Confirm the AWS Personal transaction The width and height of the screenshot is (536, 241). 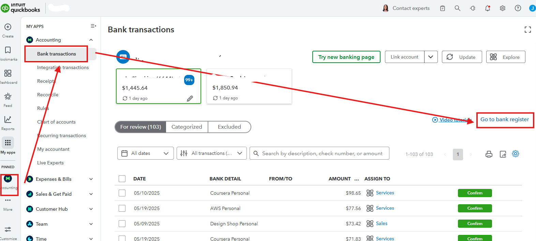pos(475,208)
